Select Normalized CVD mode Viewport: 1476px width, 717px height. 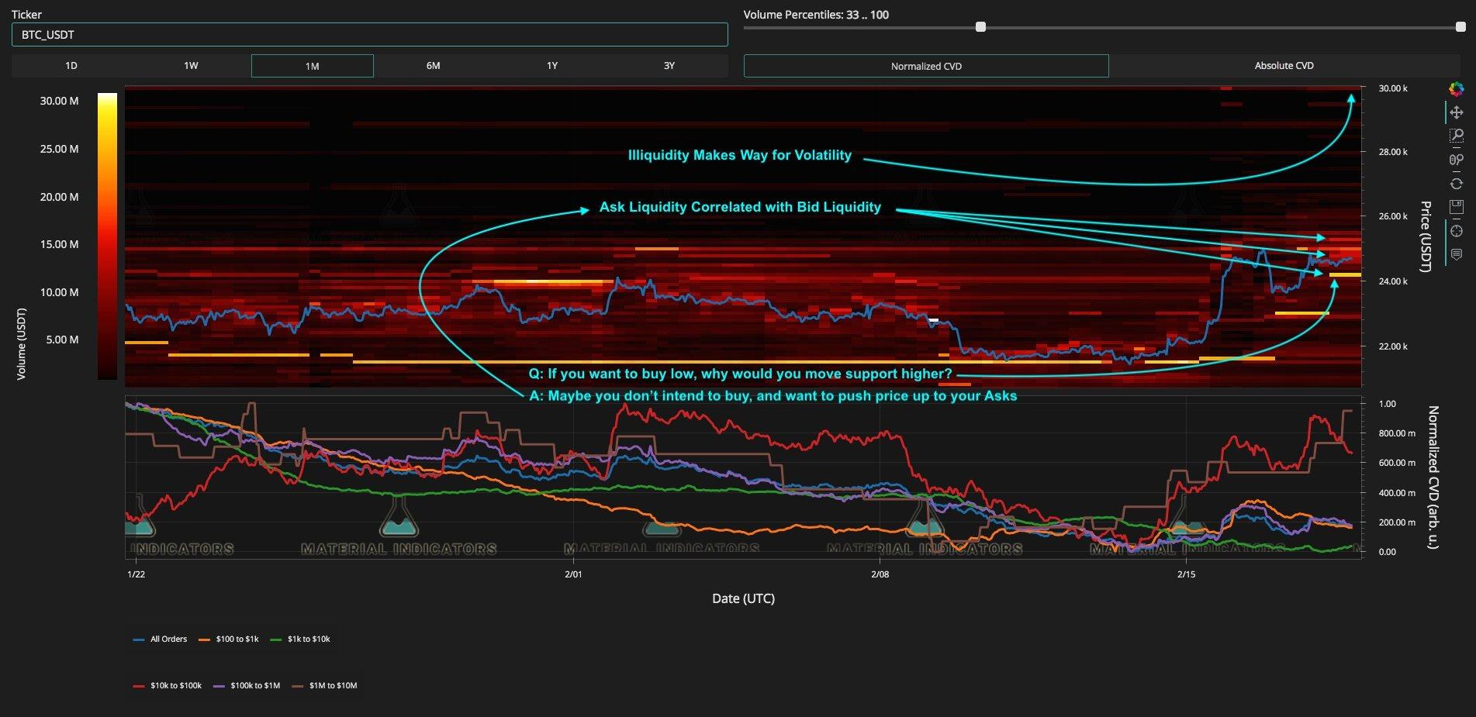926,66
